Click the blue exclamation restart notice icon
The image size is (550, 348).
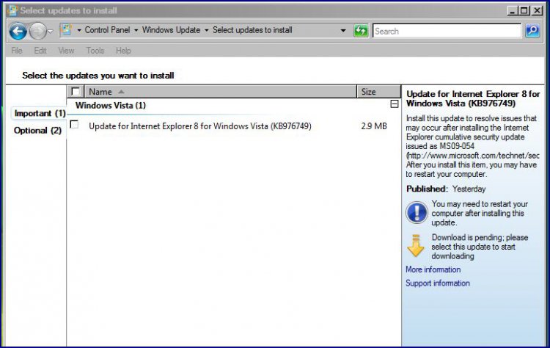pyautogui.click(x=417, y=213)
